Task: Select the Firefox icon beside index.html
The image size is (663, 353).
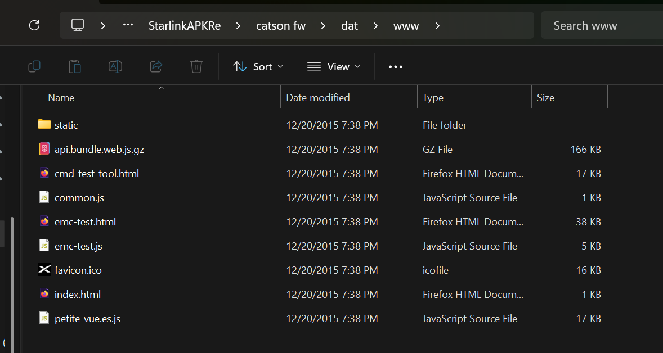Action: pyautogui.click(x=44, y=294)
